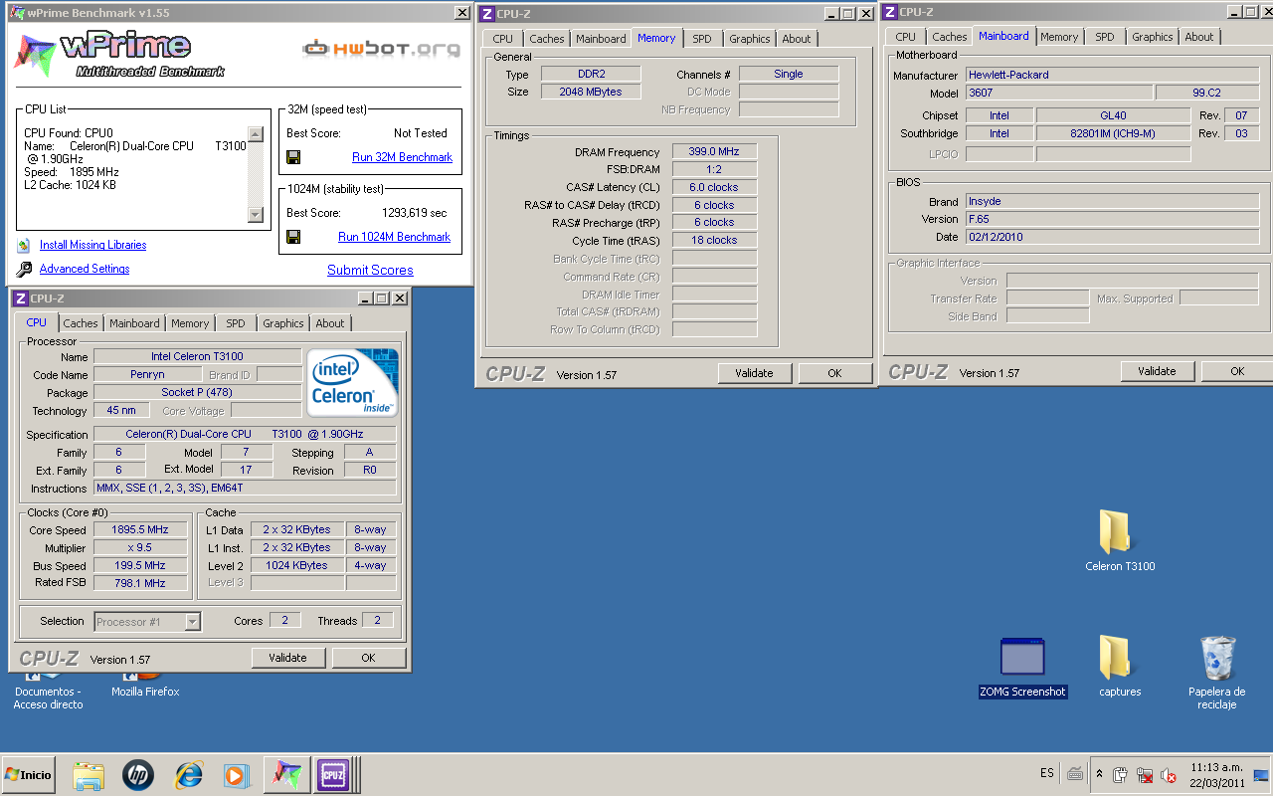Click OK in Memory window

(x=834, y=373)
